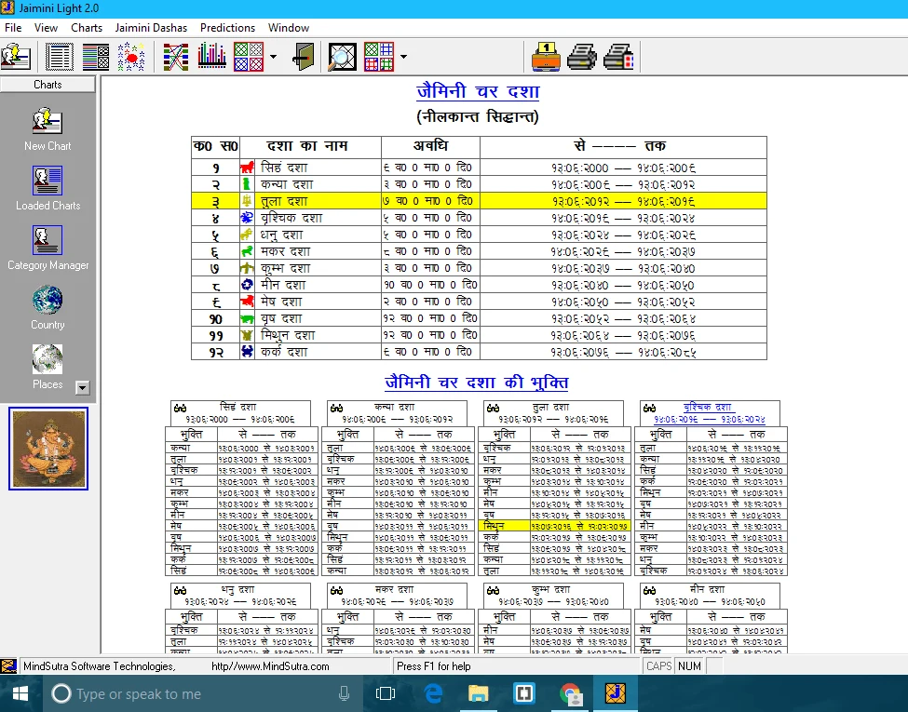
Task: Open the Window menu
Action: [289, 28]
